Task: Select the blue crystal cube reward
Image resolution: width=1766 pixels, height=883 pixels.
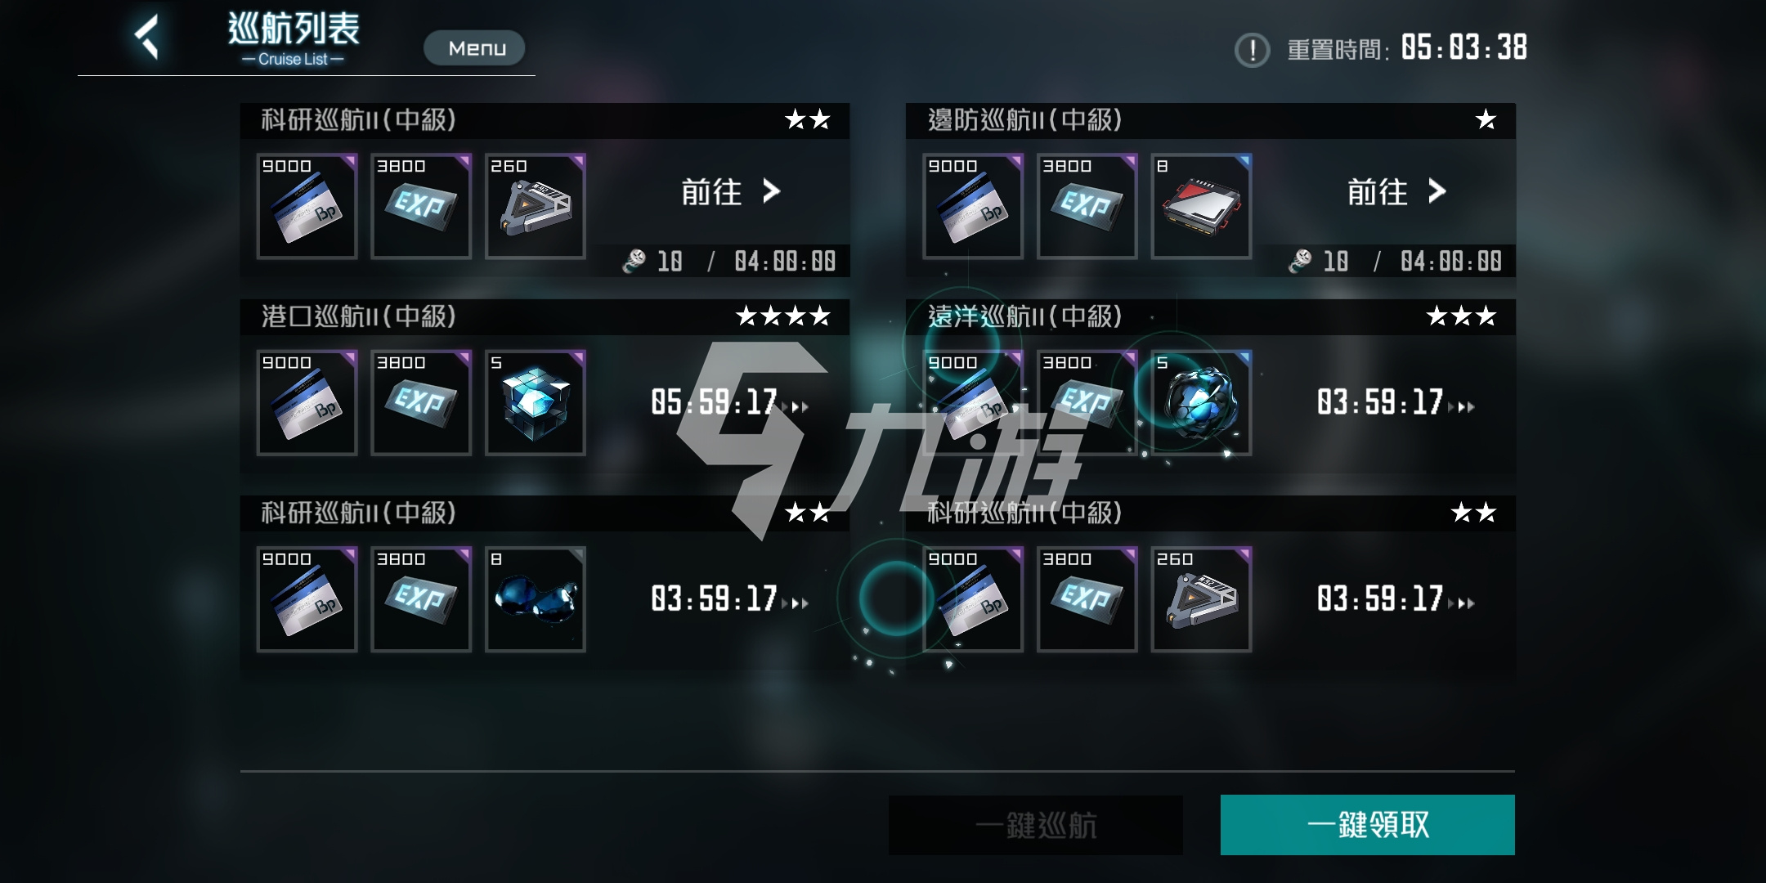Action: point(536,403)
